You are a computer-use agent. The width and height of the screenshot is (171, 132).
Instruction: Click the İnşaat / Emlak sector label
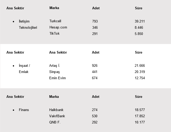pyautogui.click(x=25, y=69)
